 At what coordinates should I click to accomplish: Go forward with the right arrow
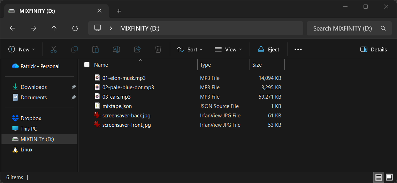[x=33, y=28]
